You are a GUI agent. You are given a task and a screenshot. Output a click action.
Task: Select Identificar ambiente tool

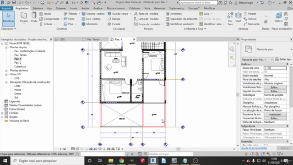tap(180, 24)
